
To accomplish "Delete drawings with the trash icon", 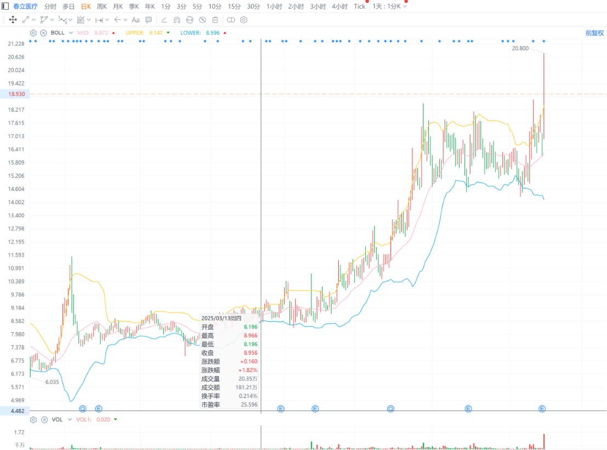I will (215, 20).
